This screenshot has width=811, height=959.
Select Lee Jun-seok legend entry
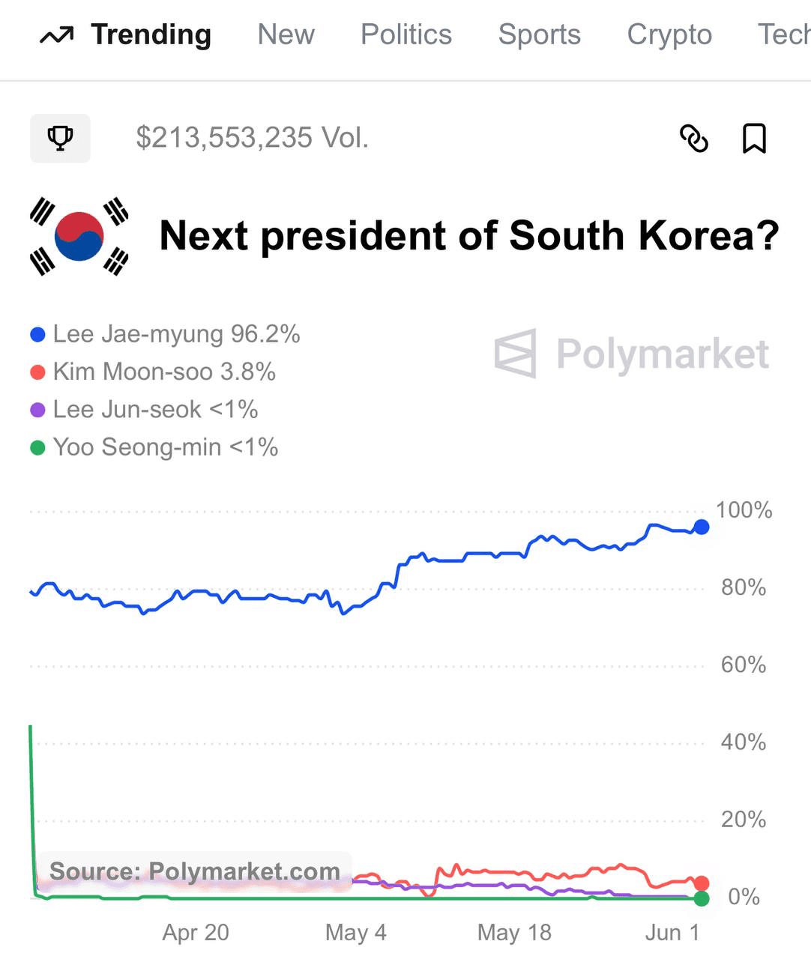[144, 409]
